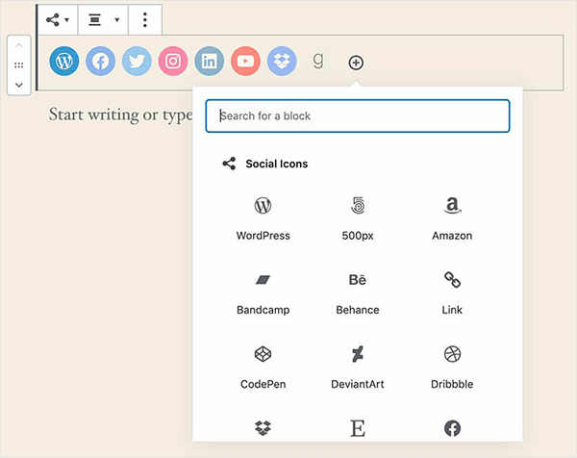Open the three-dot more options menu
The width and height of the screenshot is (577, 458).
click(x=144, y=19)
